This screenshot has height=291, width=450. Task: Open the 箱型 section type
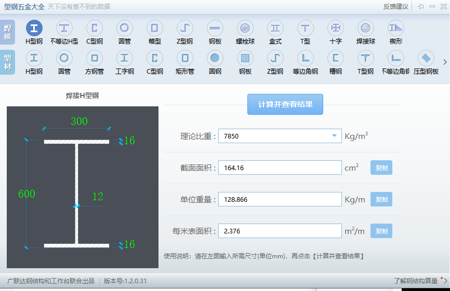click(155, 28)
